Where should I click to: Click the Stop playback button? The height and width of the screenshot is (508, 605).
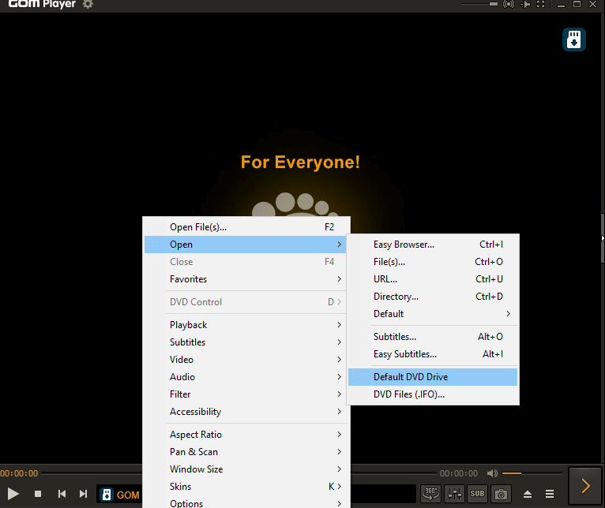(38, 494)
